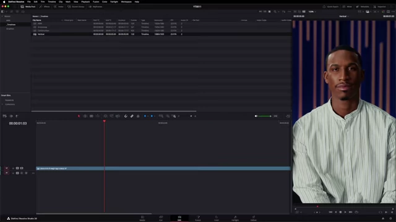Open the Vertical timeline name dropdown
The height and width of the screenshot is (222, 396).
(344, 16)
